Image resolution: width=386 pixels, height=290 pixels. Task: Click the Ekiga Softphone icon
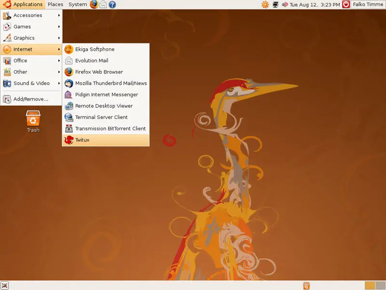pos(69,49)
